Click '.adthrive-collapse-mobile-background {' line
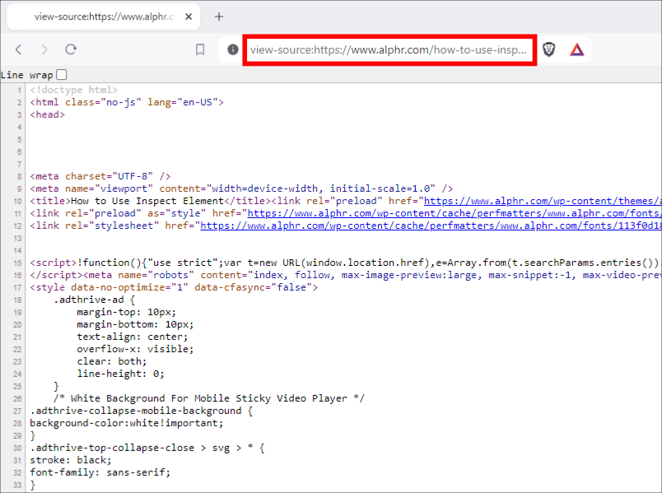662x493 pixels. 142,410
